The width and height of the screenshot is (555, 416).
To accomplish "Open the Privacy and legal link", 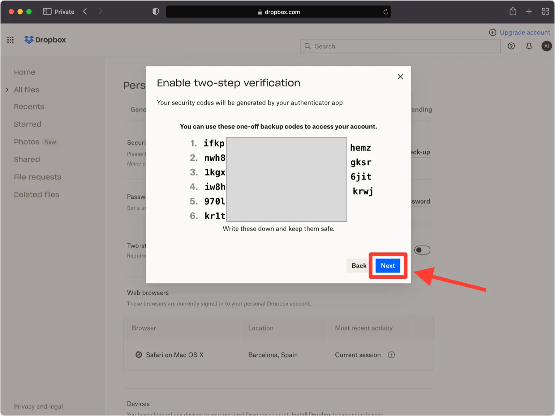I will click(38, 406).
